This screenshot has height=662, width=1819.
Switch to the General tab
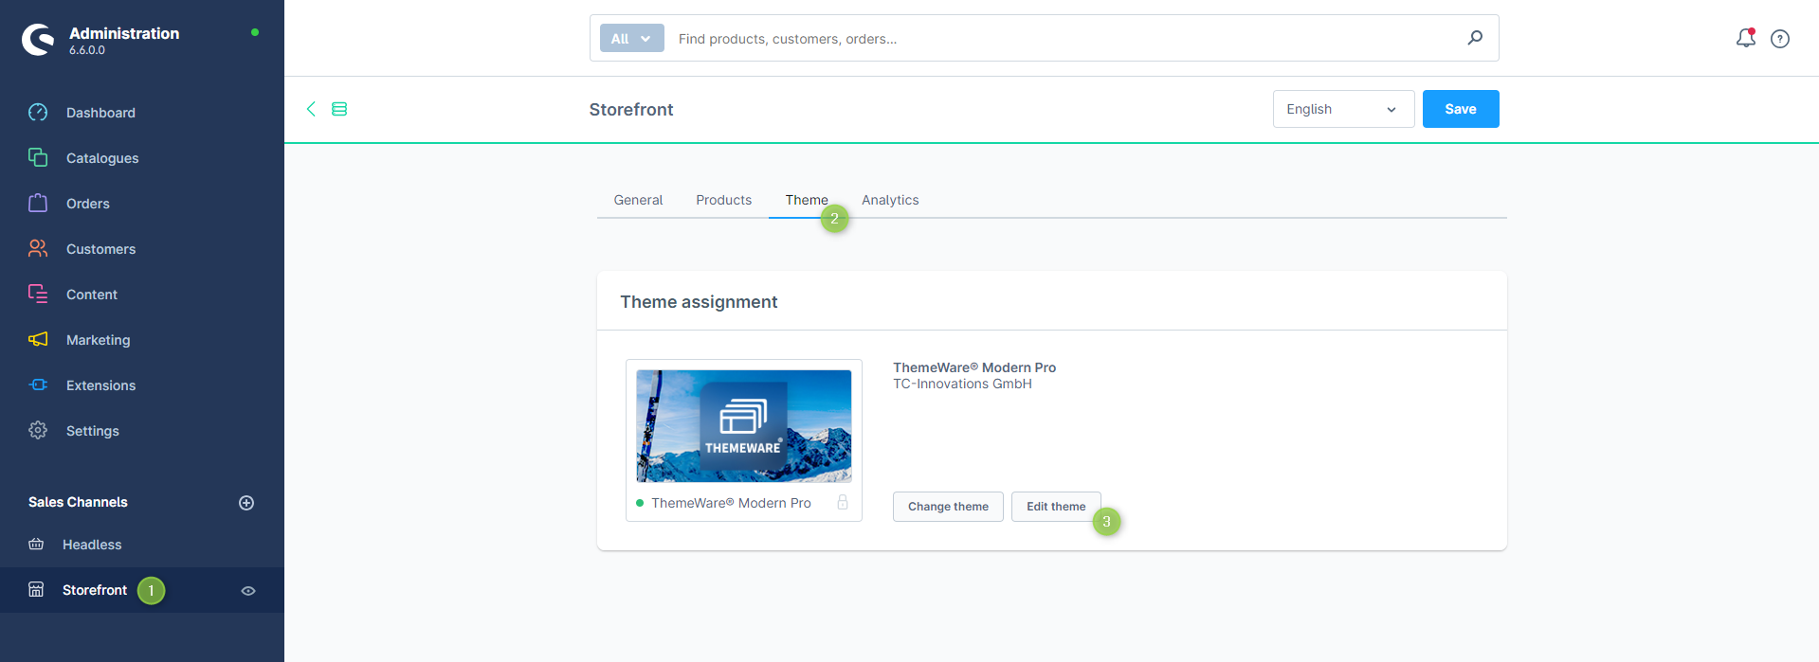[x=638, y=200]
